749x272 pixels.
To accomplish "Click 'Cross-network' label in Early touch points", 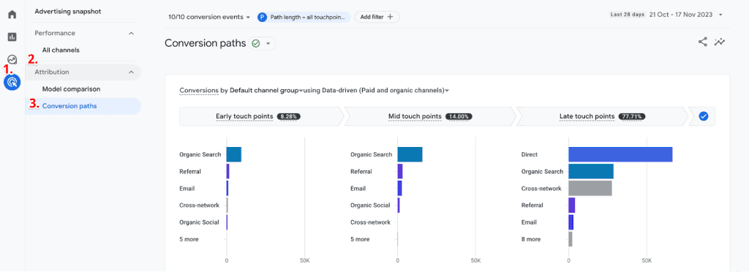I will coord(199,205).
